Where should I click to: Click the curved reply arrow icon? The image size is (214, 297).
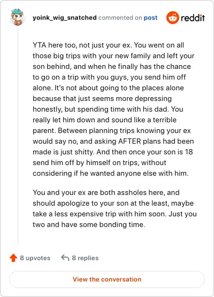[x=65, y=258]
